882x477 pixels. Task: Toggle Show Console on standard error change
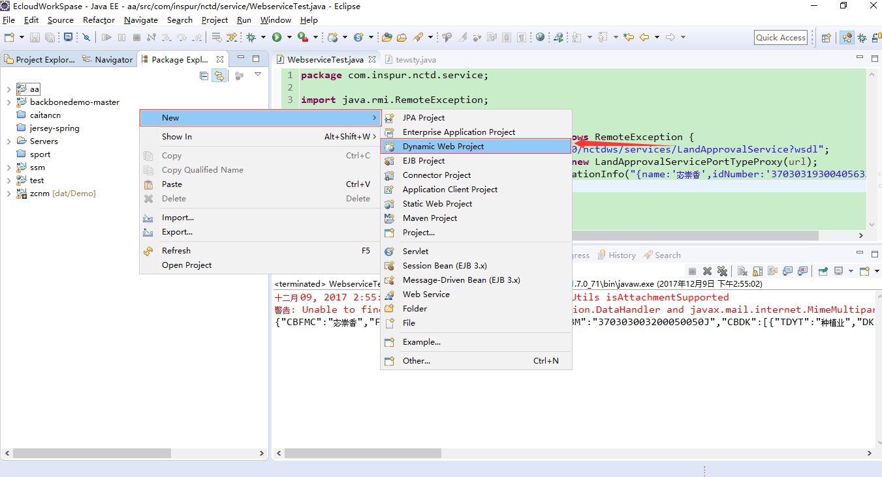point(802,271)
